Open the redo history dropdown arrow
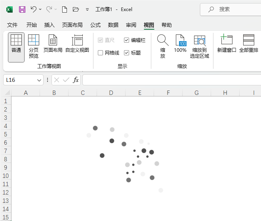This screenshot has width=261, height=221. tap(55, 9)
